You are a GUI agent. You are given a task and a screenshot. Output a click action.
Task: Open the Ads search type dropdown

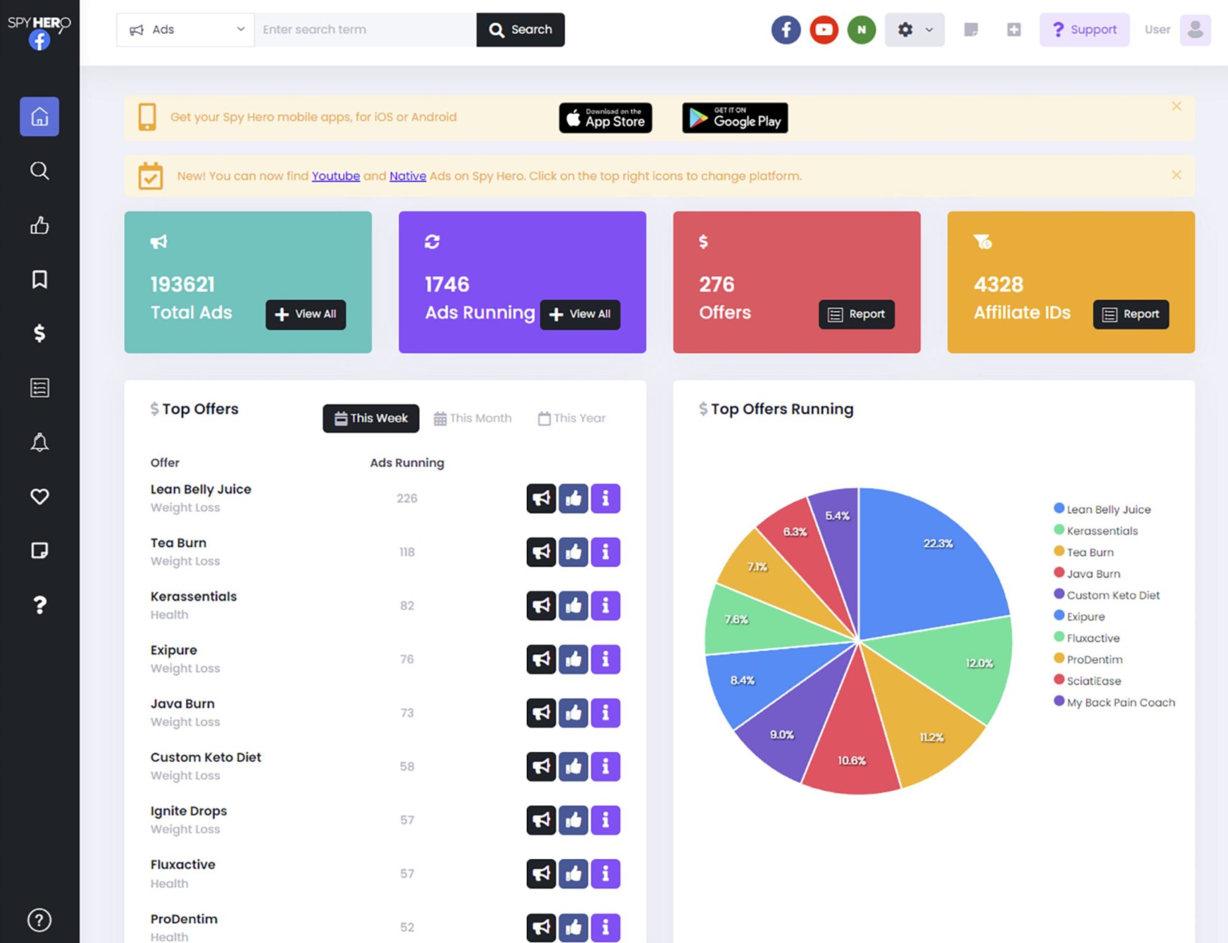pos(185,29)
